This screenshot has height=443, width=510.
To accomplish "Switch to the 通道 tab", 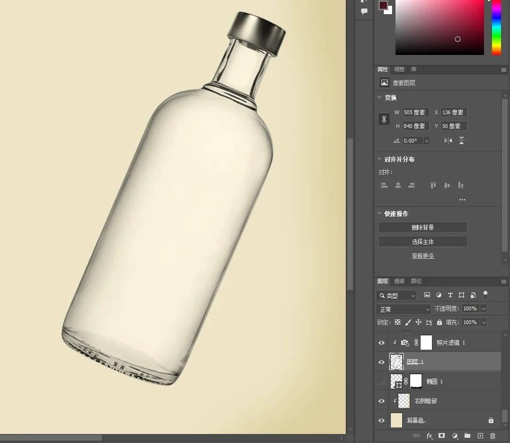I will 399,281.
